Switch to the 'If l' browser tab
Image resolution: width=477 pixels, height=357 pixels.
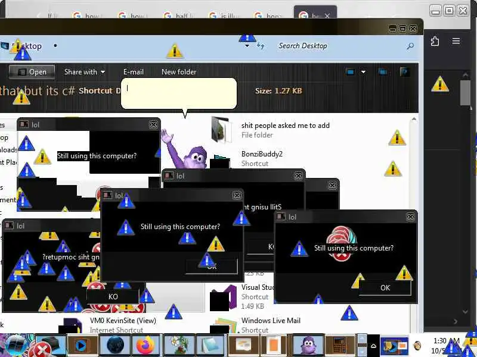tap(52, 15)
